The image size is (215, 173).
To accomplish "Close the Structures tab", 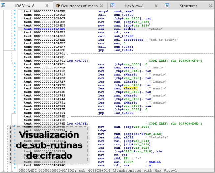I will point(211,6).
